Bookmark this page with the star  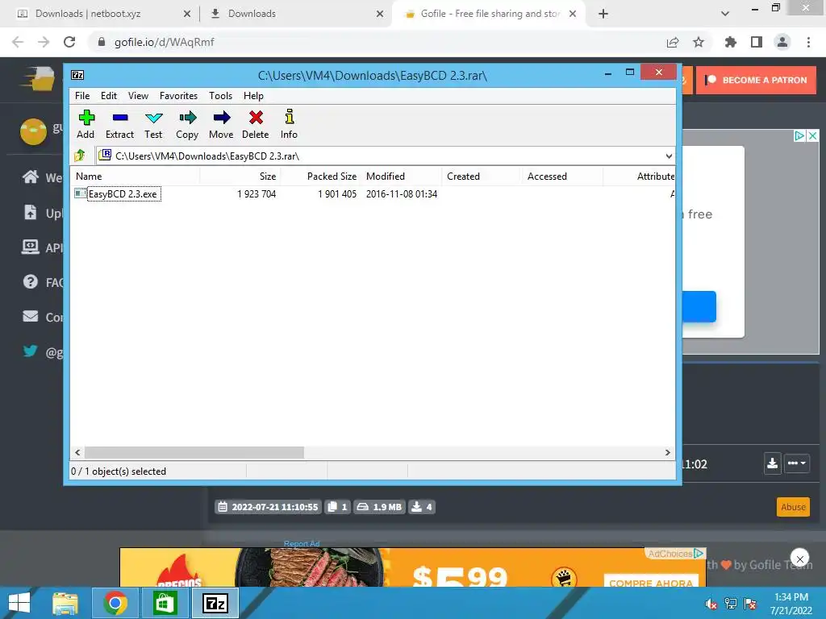point(699,42)
